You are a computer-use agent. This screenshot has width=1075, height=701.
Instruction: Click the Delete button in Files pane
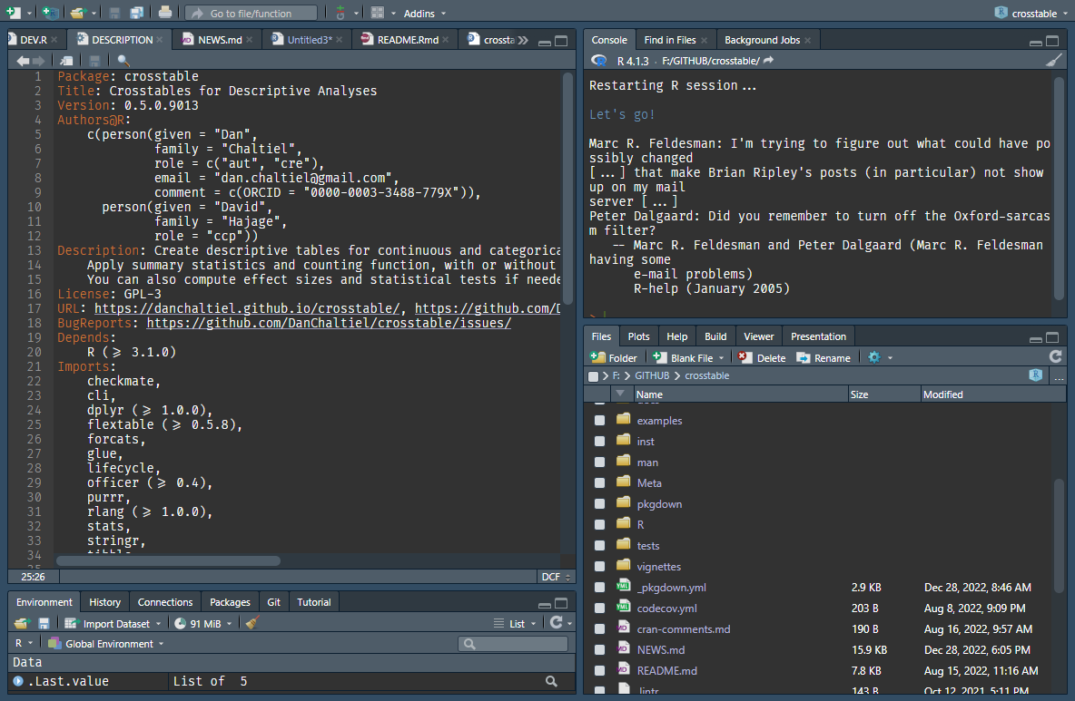762,357
